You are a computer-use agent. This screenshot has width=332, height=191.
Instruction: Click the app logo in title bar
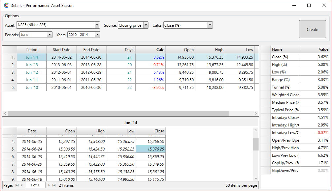tap(6, 6)
